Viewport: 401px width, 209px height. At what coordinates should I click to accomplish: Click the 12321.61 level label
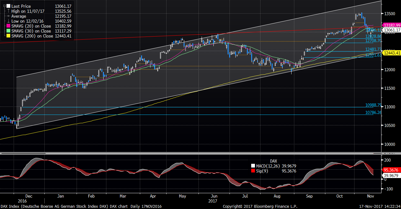point(373,55)
